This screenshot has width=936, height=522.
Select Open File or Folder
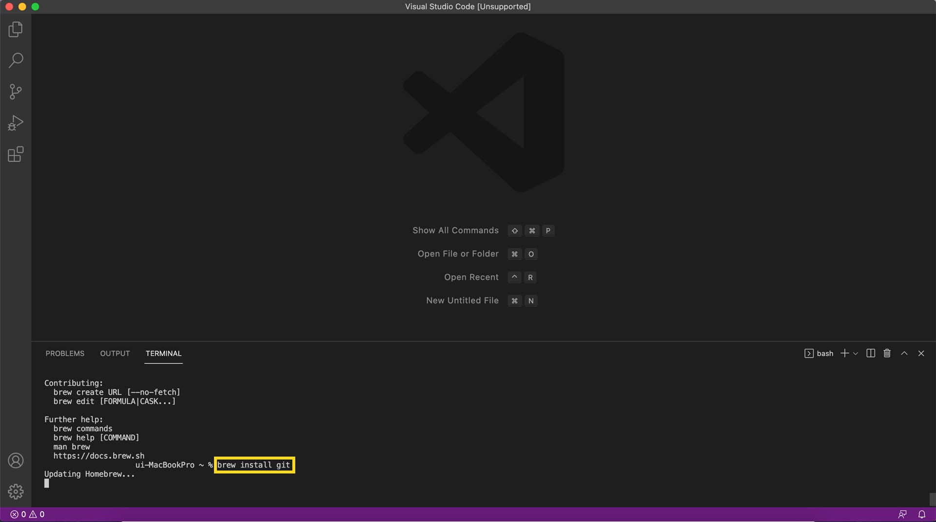tap(457, 254)
